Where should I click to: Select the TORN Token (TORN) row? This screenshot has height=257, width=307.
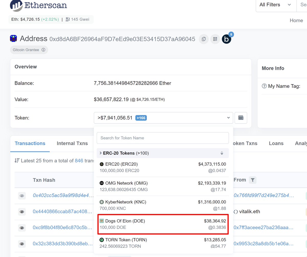[163, 243]
